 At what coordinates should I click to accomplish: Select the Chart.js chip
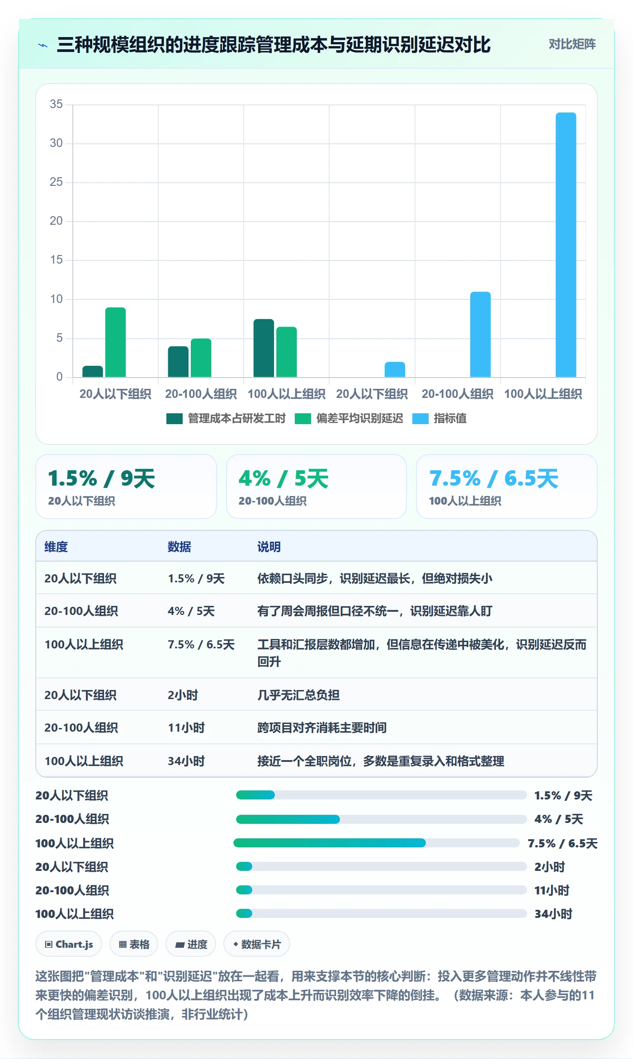click(x=69, y=944)
